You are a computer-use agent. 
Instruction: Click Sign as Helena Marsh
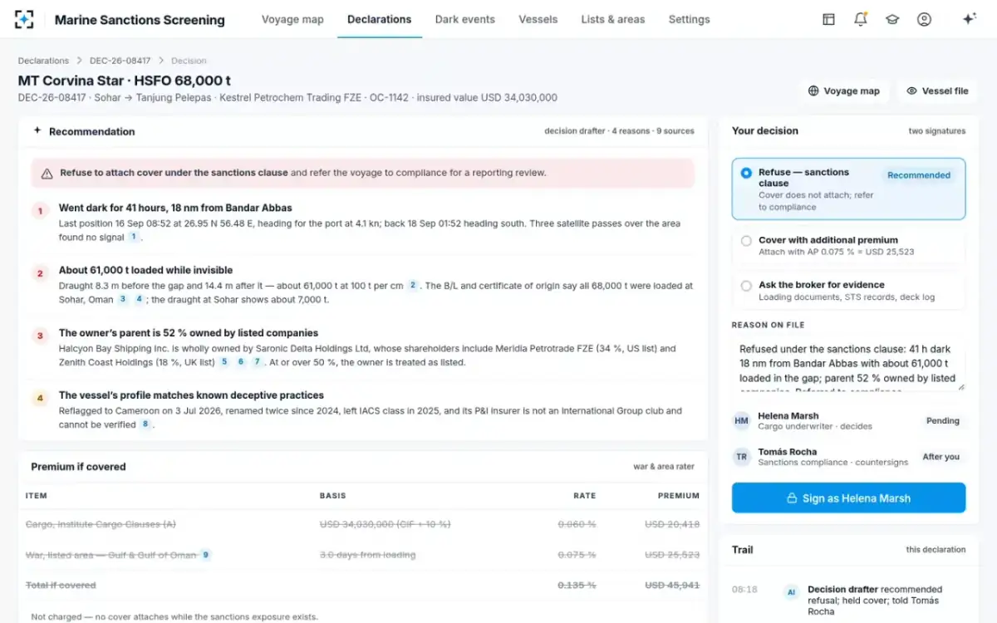click(848, 498)
